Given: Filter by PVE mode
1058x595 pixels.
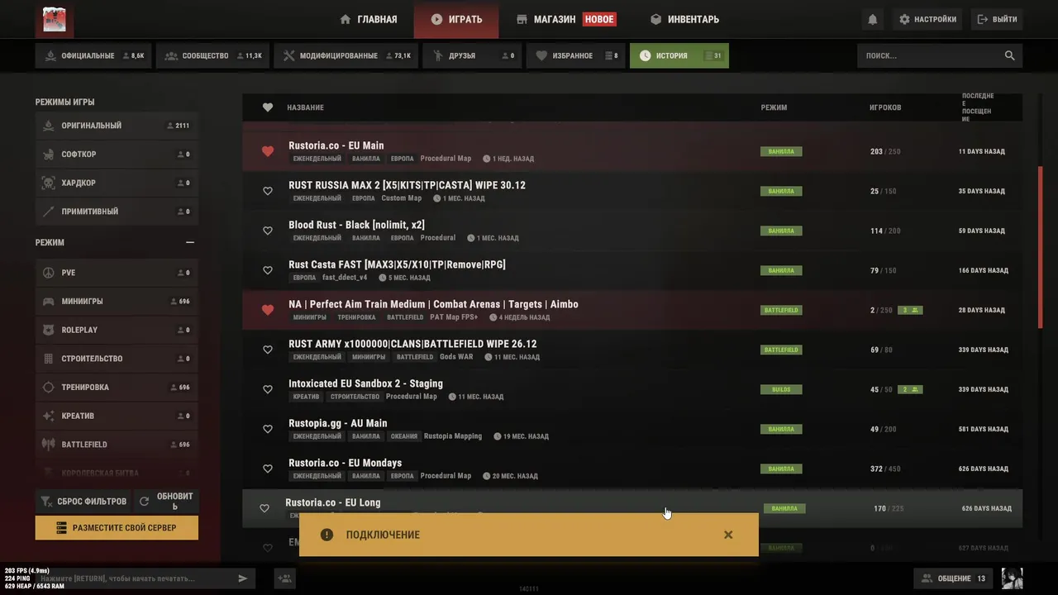Looking at the screenshot, I should pos(117,273).
